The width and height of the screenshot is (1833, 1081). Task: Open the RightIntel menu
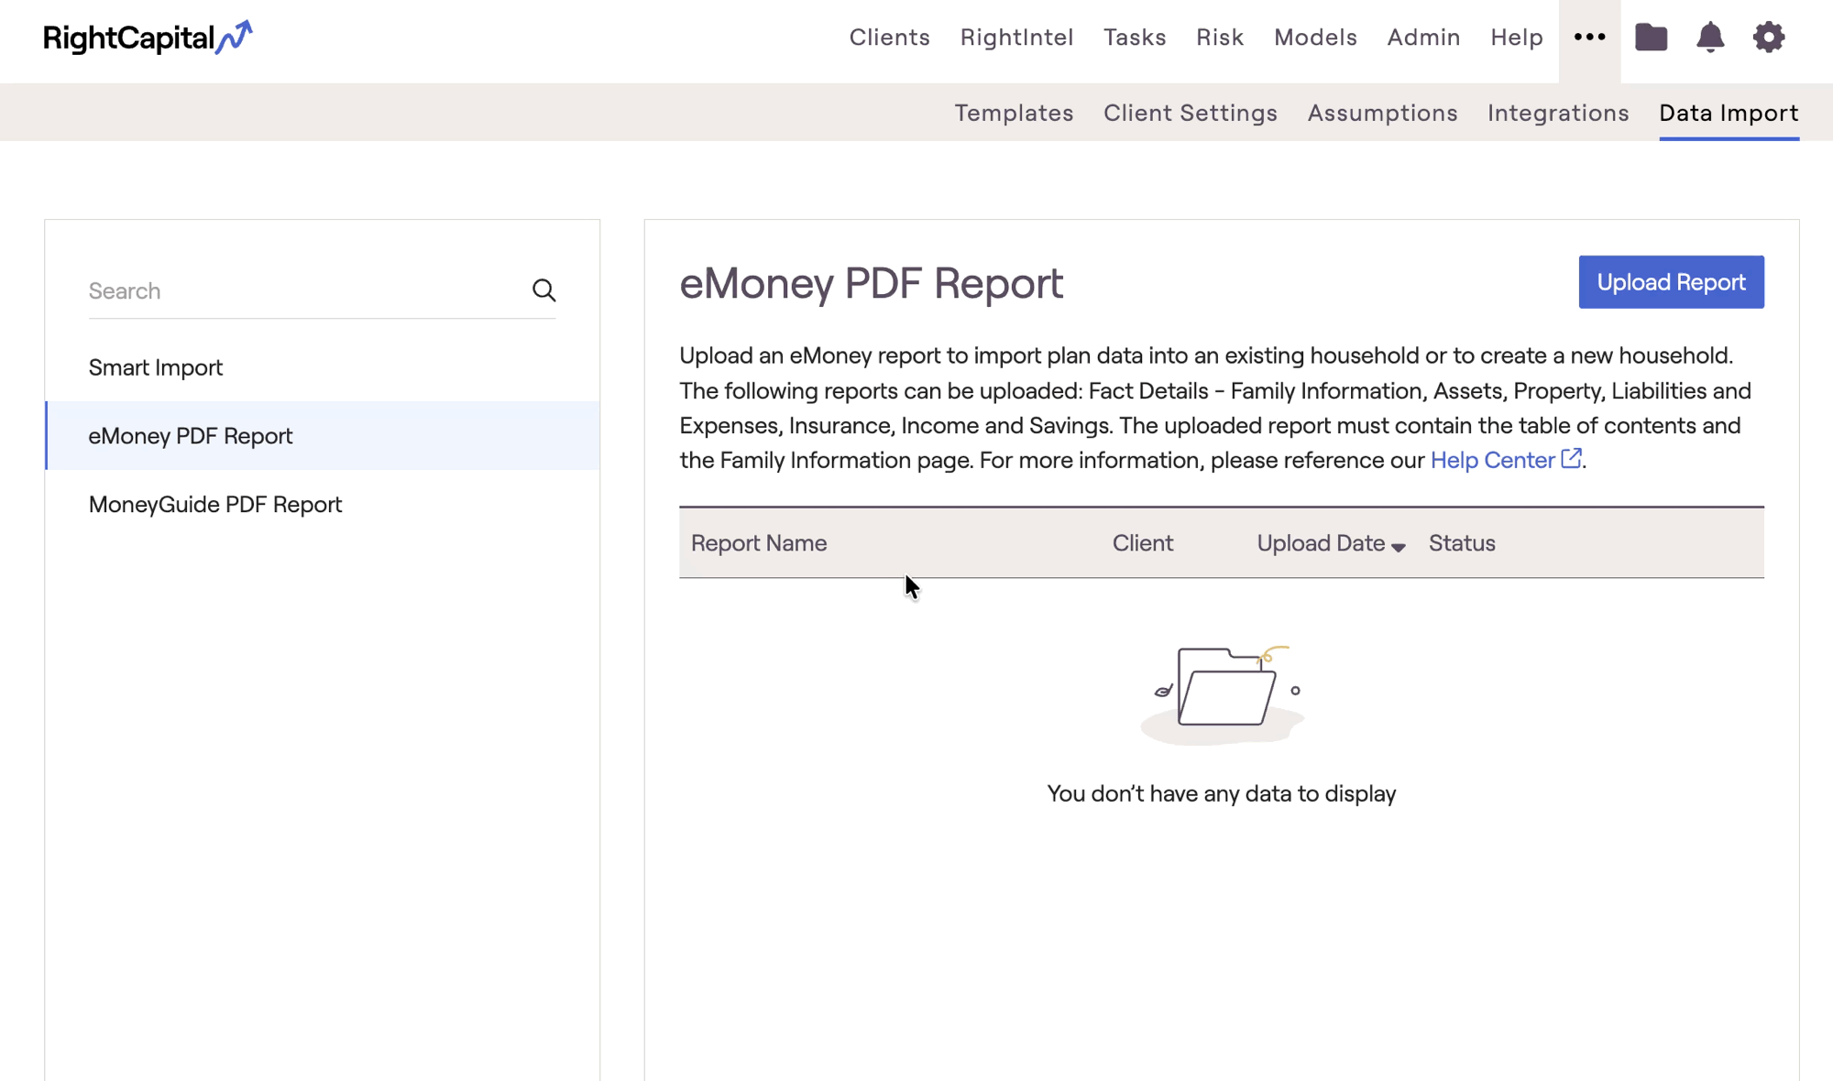[1016, 38]
